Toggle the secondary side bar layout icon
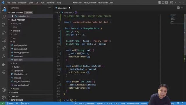This screenshot has height=105, width=186. 167,3
